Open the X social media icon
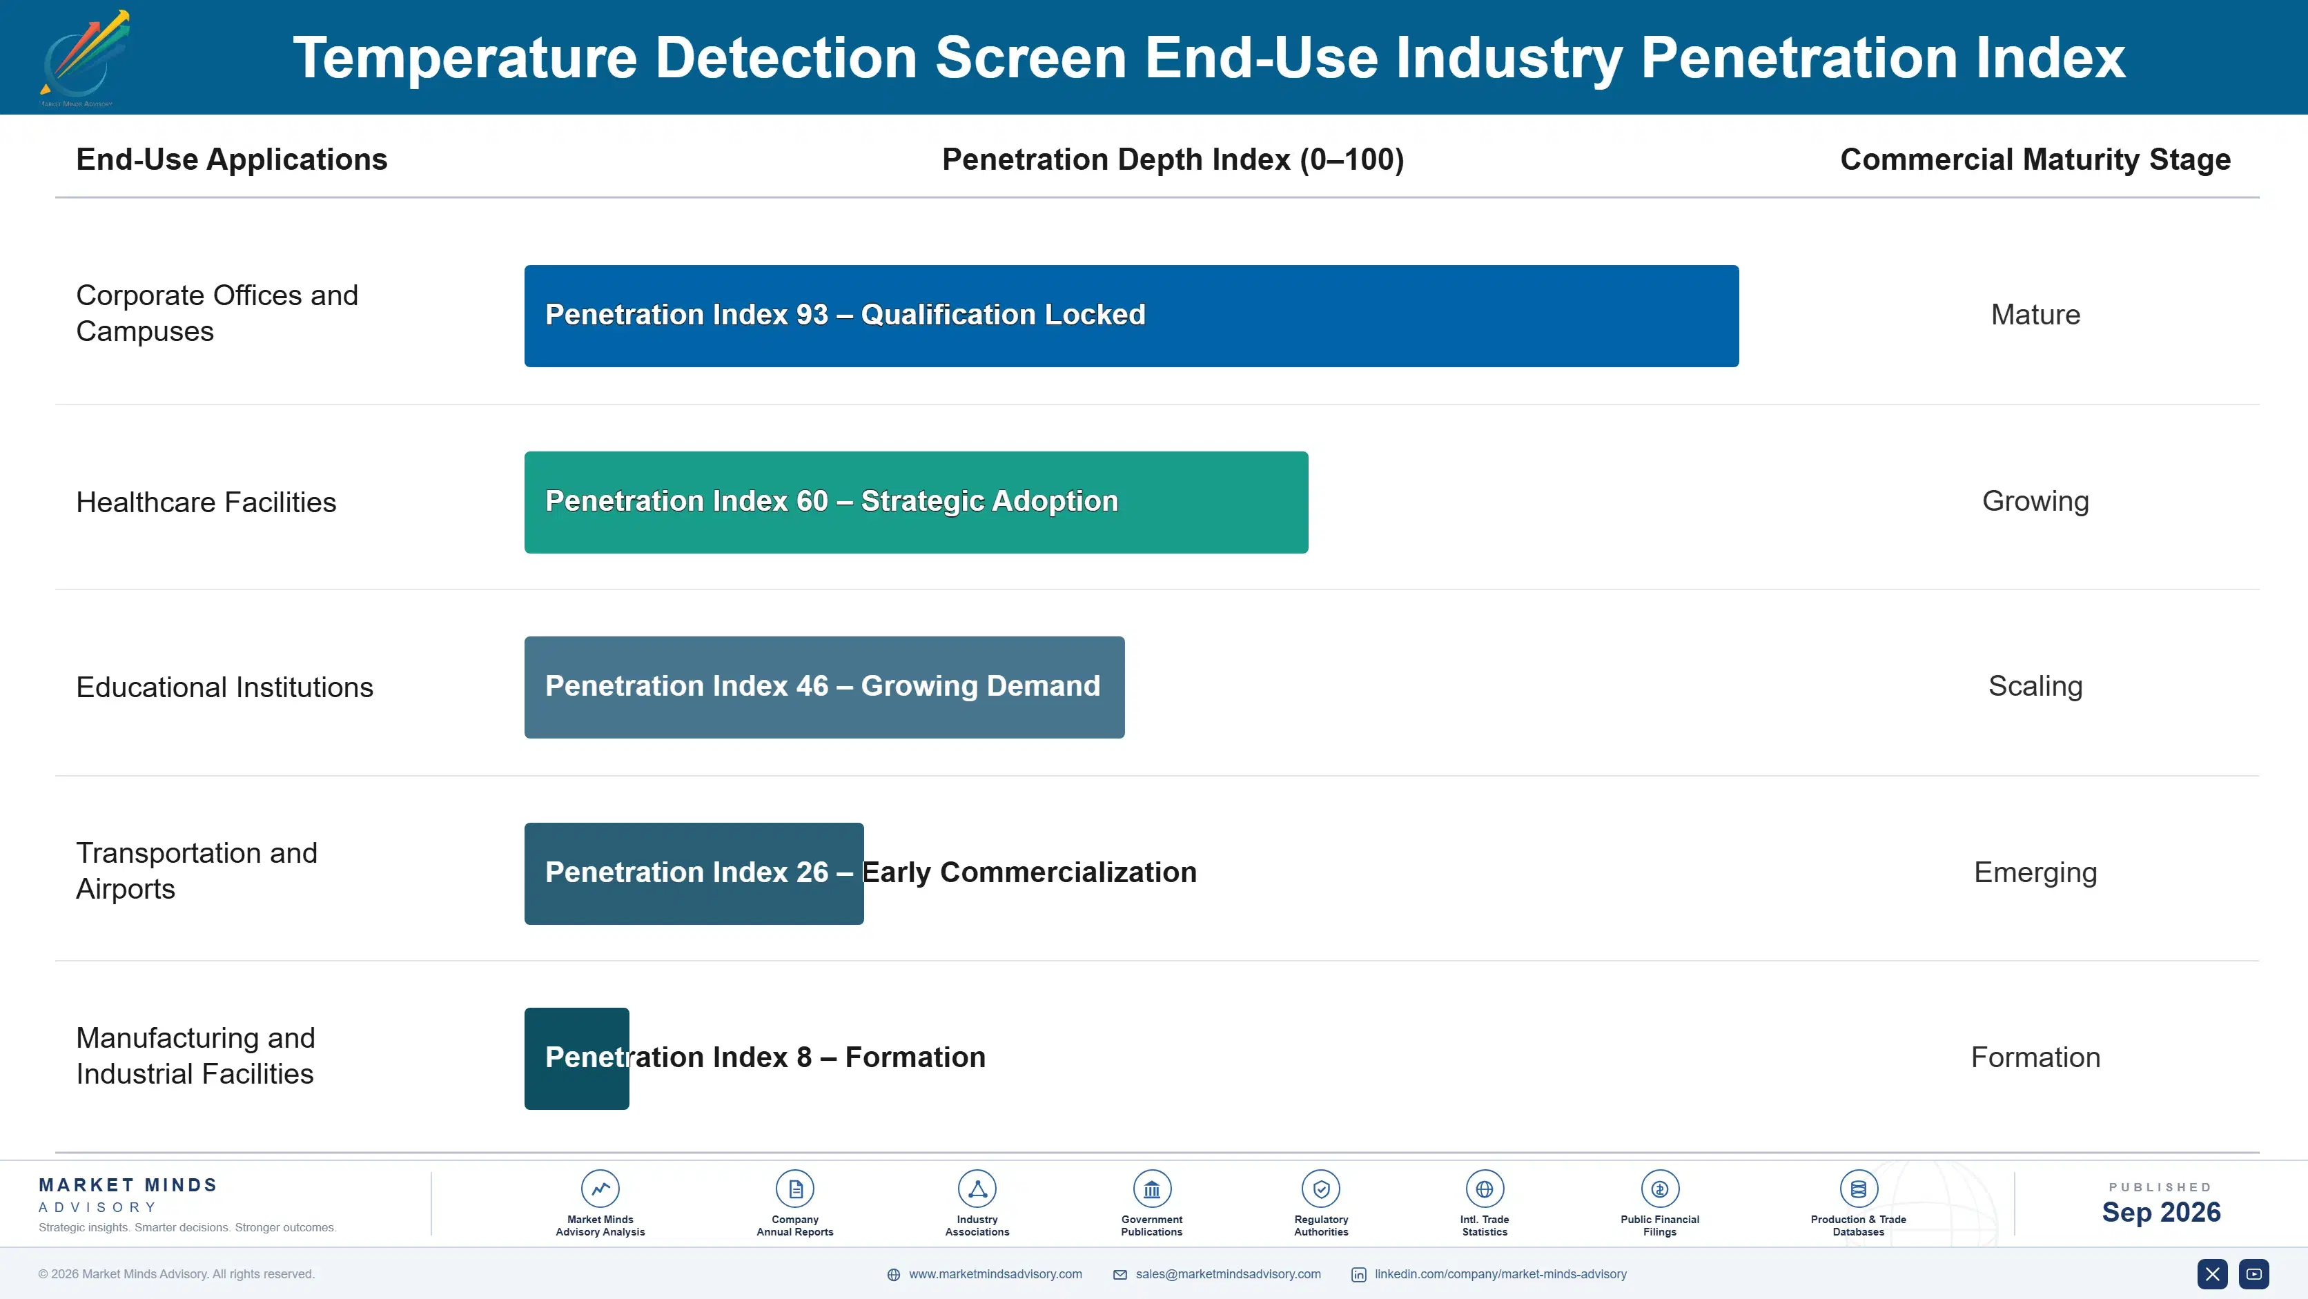Viewport: 2308px width, 1299px height. pyautogui.click(x=2212, y=1274)
